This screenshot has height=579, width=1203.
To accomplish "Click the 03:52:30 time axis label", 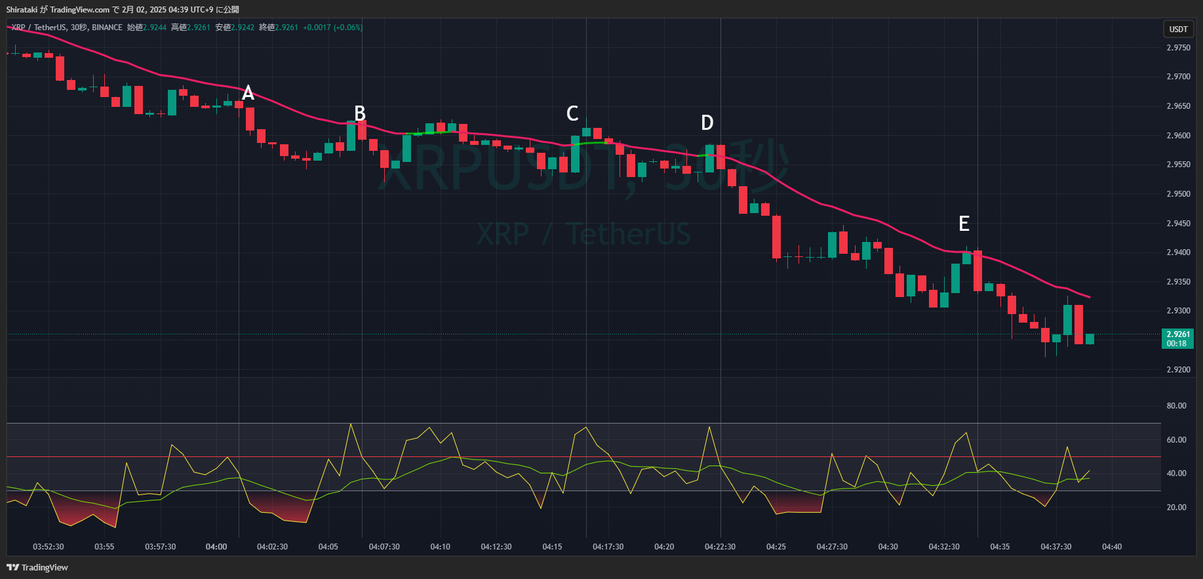I will tap(49, 547).
